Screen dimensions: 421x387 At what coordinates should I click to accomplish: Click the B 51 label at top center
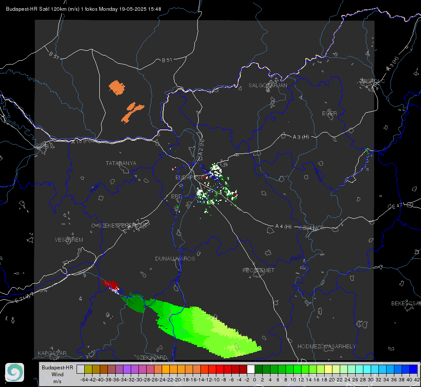click(x=167, y=60)
